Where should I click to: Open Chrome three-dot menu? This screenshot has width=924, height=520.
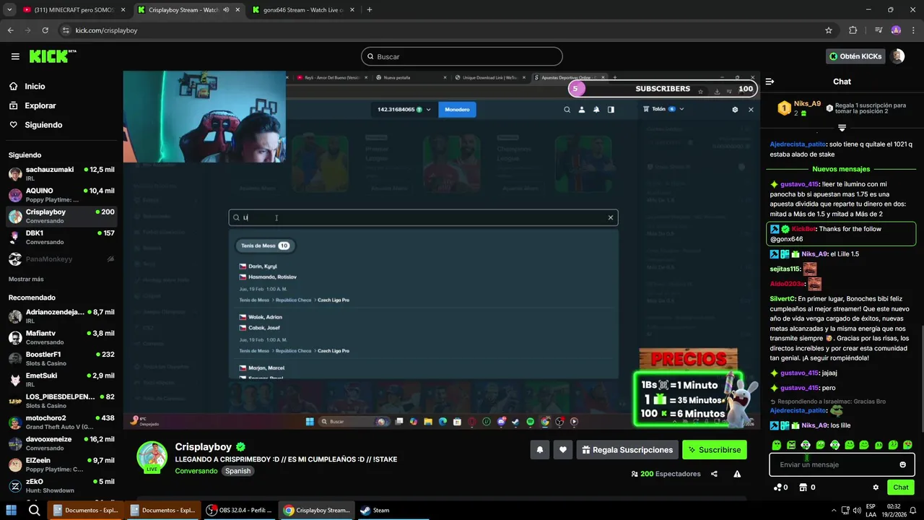coord(913,30)
